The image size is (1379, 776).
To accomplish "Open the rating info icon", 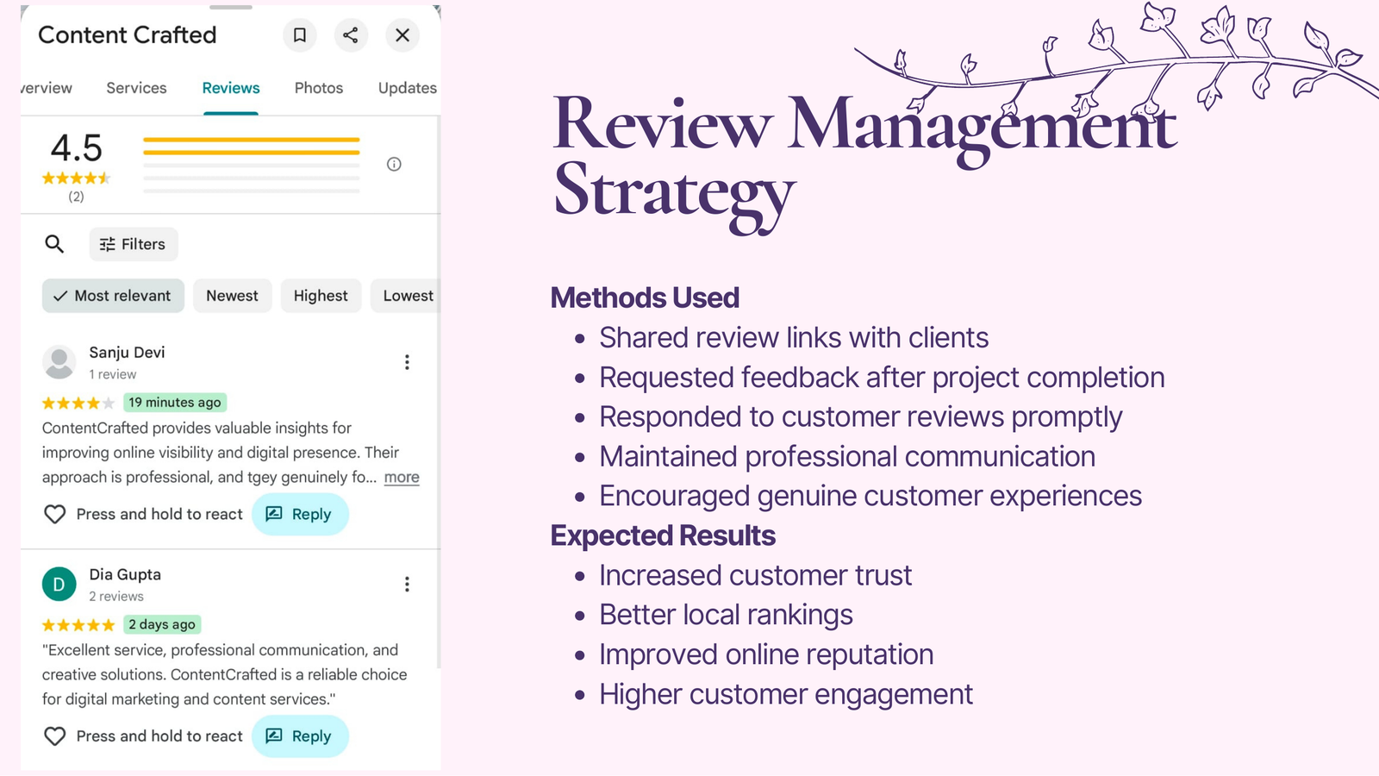I will [394, 164].
